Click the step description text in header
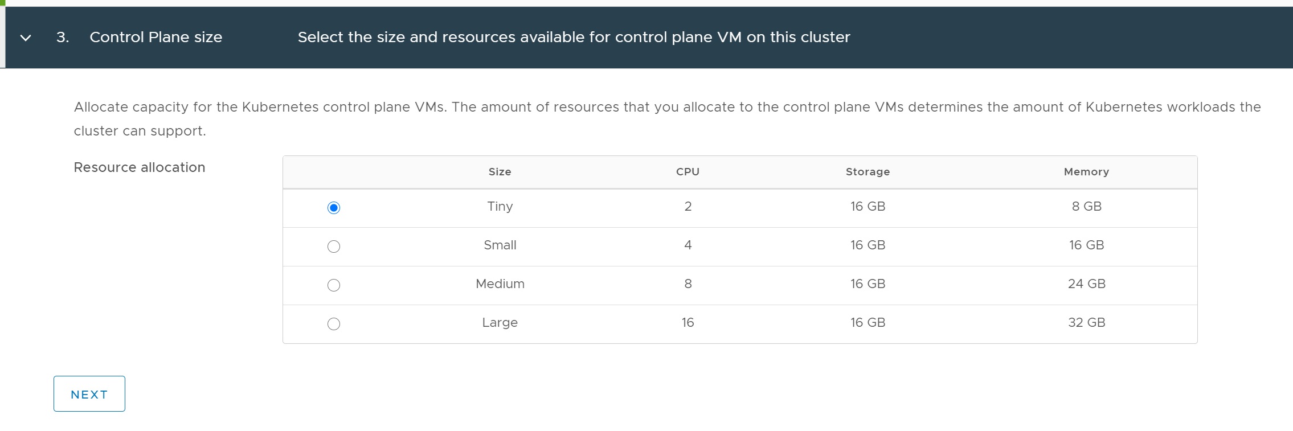Image resolution: width=1293 pixels, height=431 pixels. coord(574,38)
